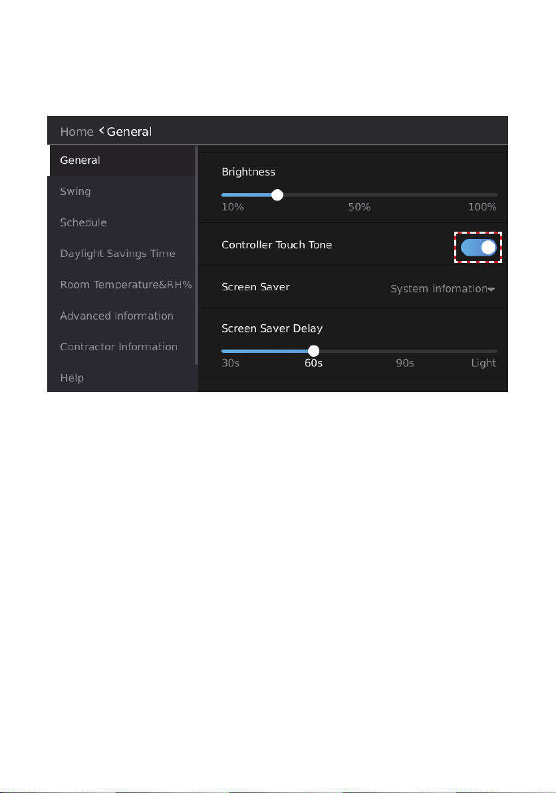Click the 50% brightness label
The image size is (556, 793).
pos(359,207)
